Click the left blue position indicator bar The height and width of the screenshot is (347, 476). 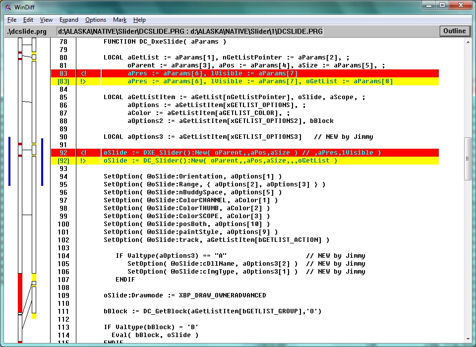(x=9, y=161)
